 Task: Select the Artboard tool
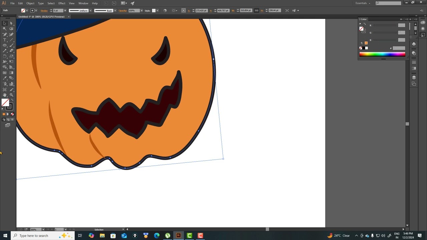tap(5, 90)
